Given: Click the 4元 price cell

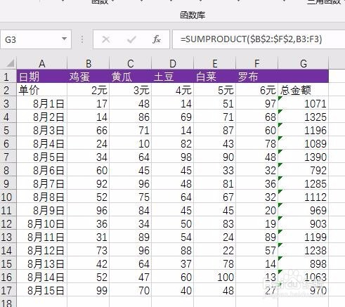Looking at the screenshot, I should coord(173,90).
